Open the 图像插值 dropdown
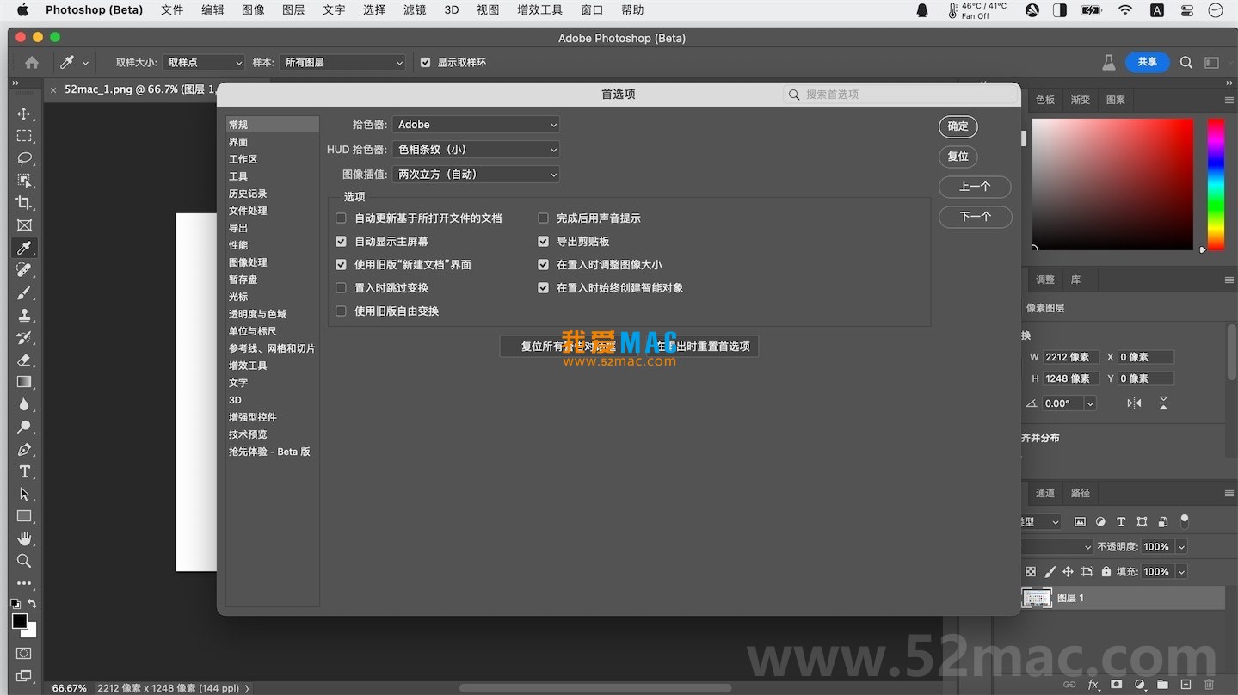The width and height of the screenshot is (1238, 695). (476, 175)
